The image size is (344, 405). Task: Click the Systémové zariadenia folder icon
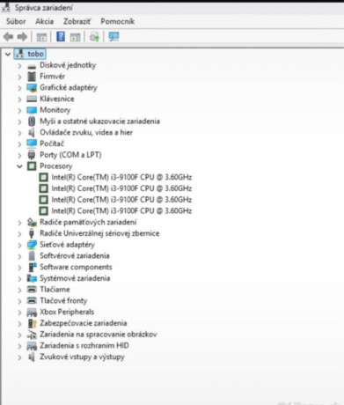point(32,278)
